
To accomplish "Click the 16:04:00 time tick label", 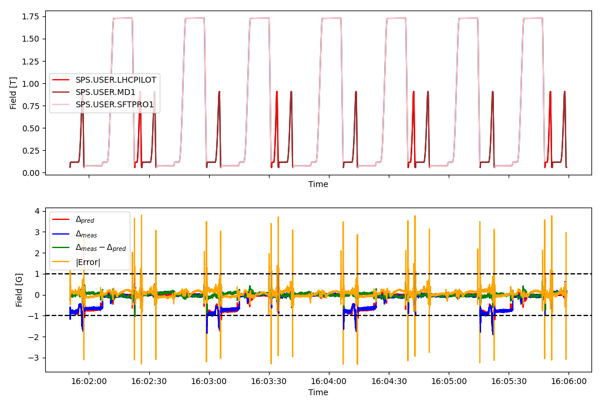I will [x=329, y=381].
